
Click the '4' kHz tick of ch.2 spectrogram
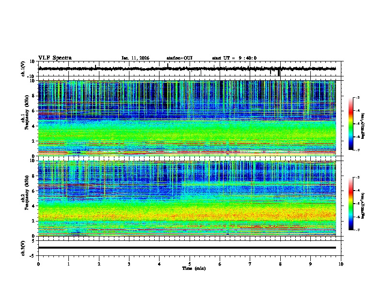(34, 206)
